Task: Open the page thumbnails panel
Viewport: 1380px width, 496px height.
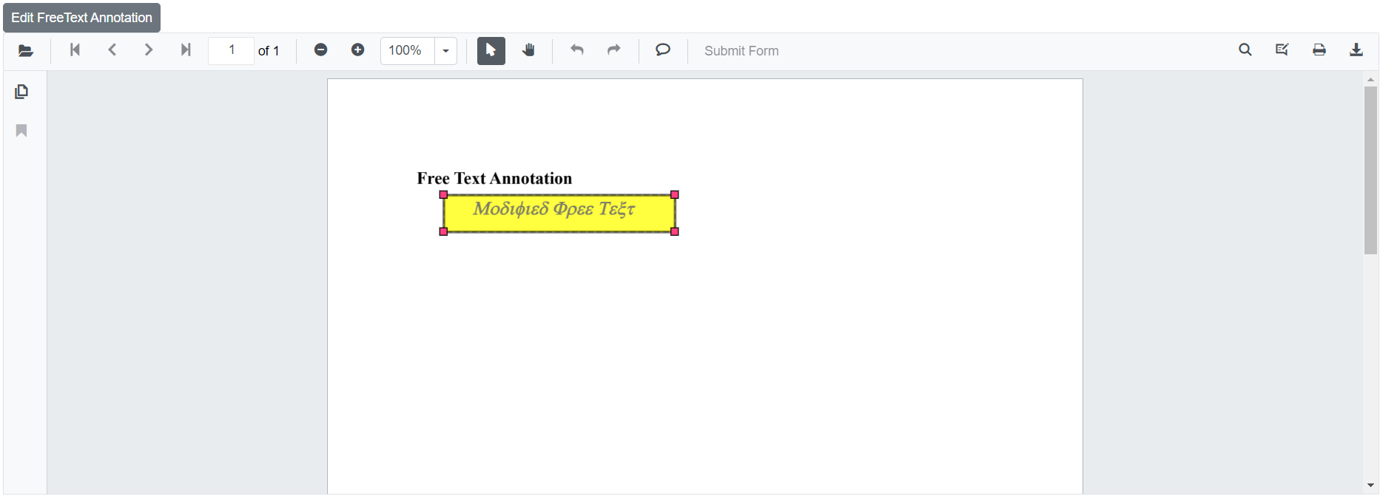Action: pyautogui.click(x=21, y=92)
